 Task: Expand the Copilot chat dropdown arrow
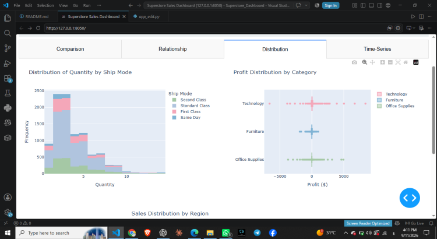click(306, 5)
